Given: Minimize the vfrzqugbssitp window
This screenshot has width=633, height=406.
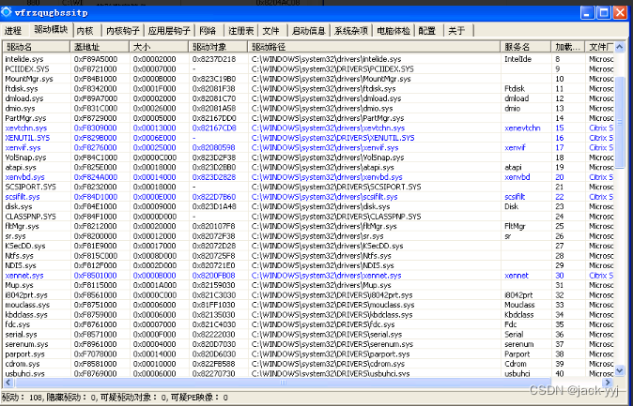Looking at the screenshot, I should 587,12.
